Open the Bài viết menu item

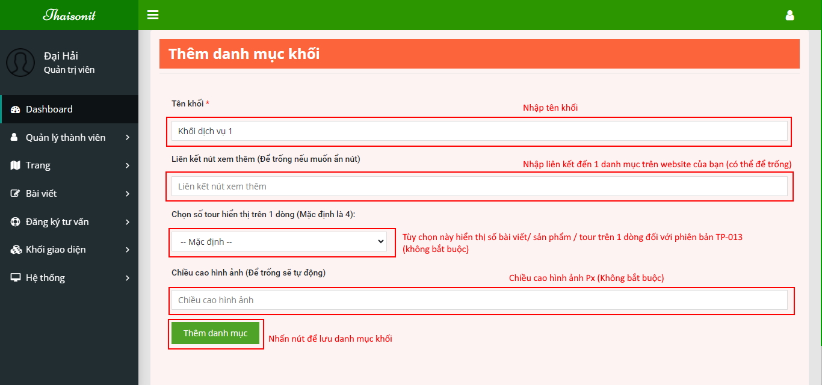coord(42,194)
